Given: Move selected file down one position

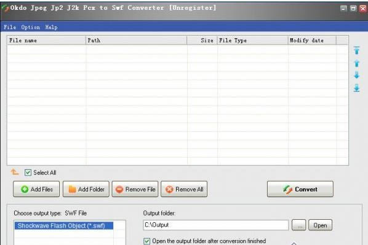Looking at the screenshot, I should point(357,75).
